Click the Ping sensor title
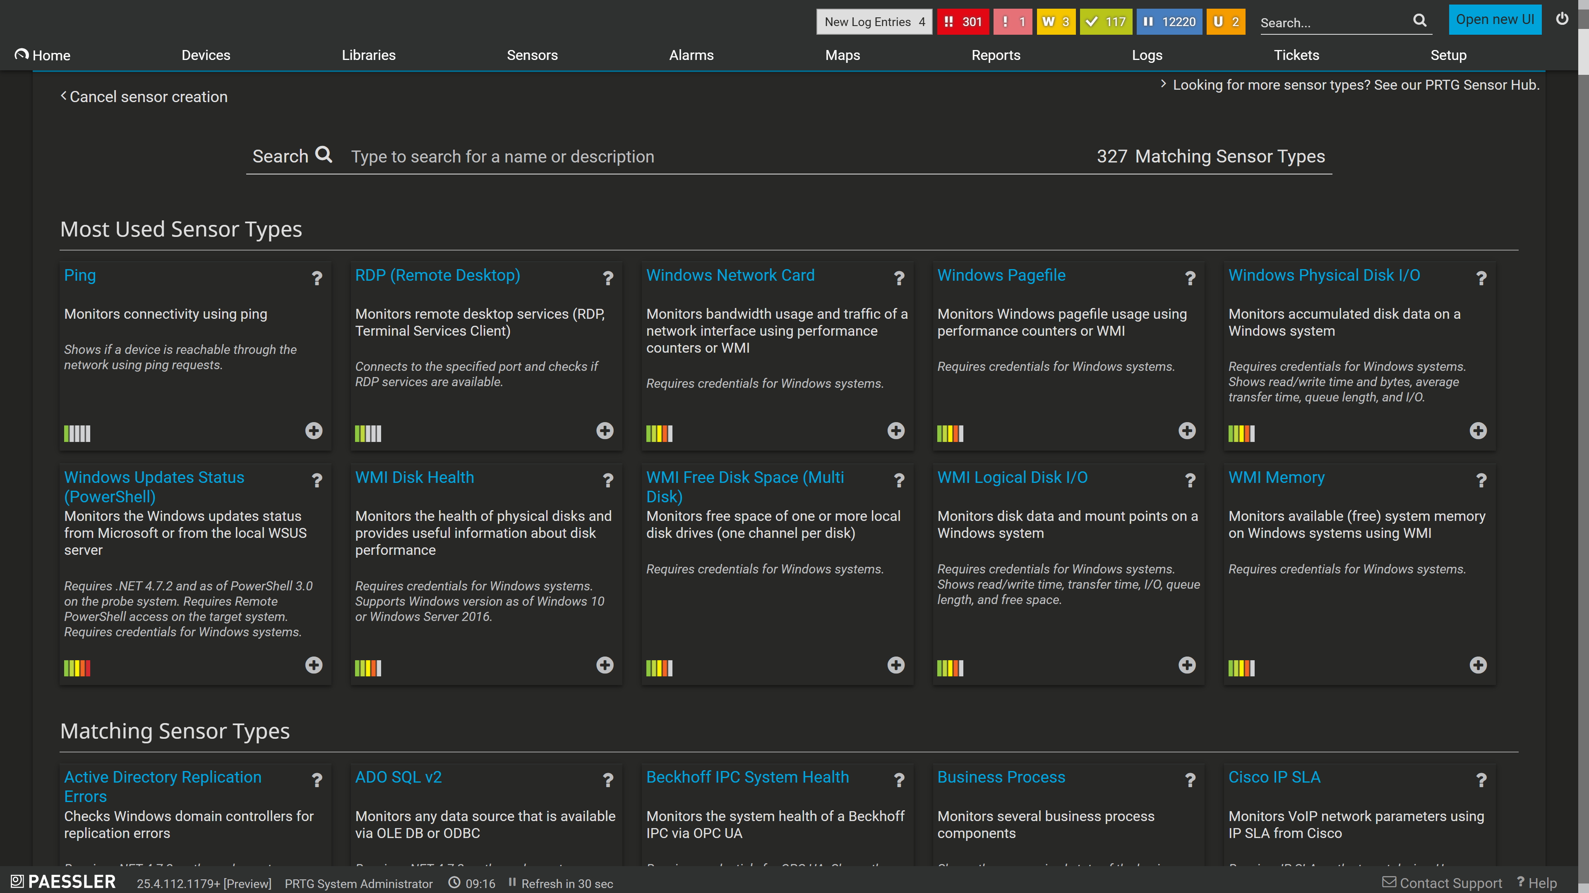 (x=80, y=275)
